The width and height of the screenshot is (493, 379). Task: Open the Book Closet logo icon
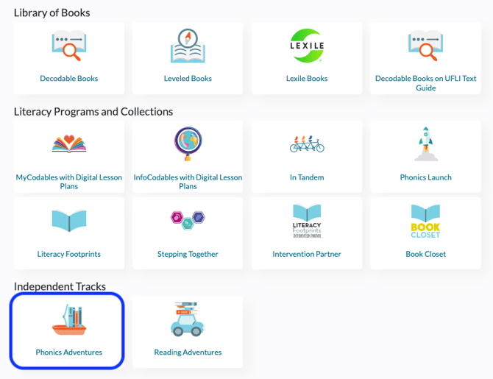pyautogui.click(x=425, y=220)
